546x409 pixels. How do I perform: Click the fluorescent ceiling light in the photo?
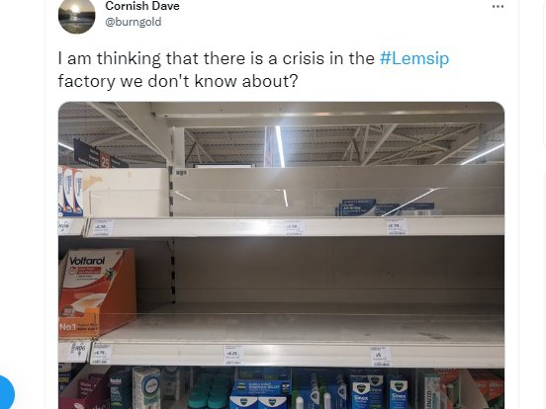click(x=280, y=146)
